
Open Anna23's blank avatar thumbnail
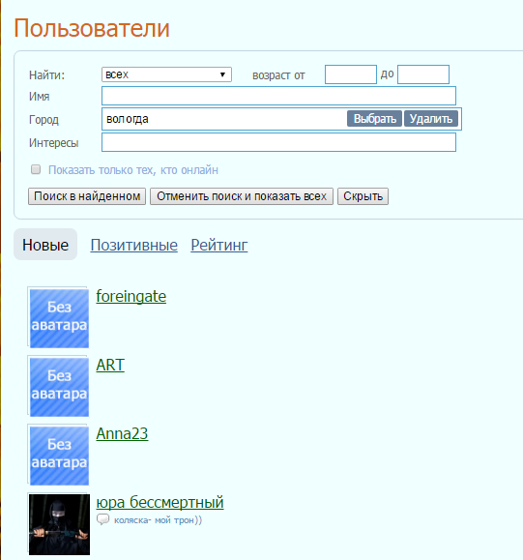(x=59, y=456)
